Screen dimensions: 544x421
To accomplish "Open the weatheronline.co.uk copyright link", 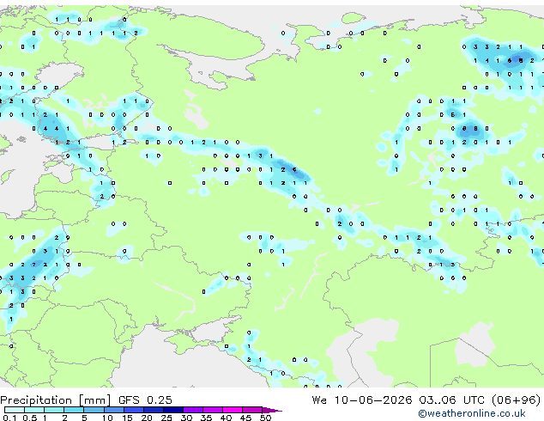I will (472, 413).
